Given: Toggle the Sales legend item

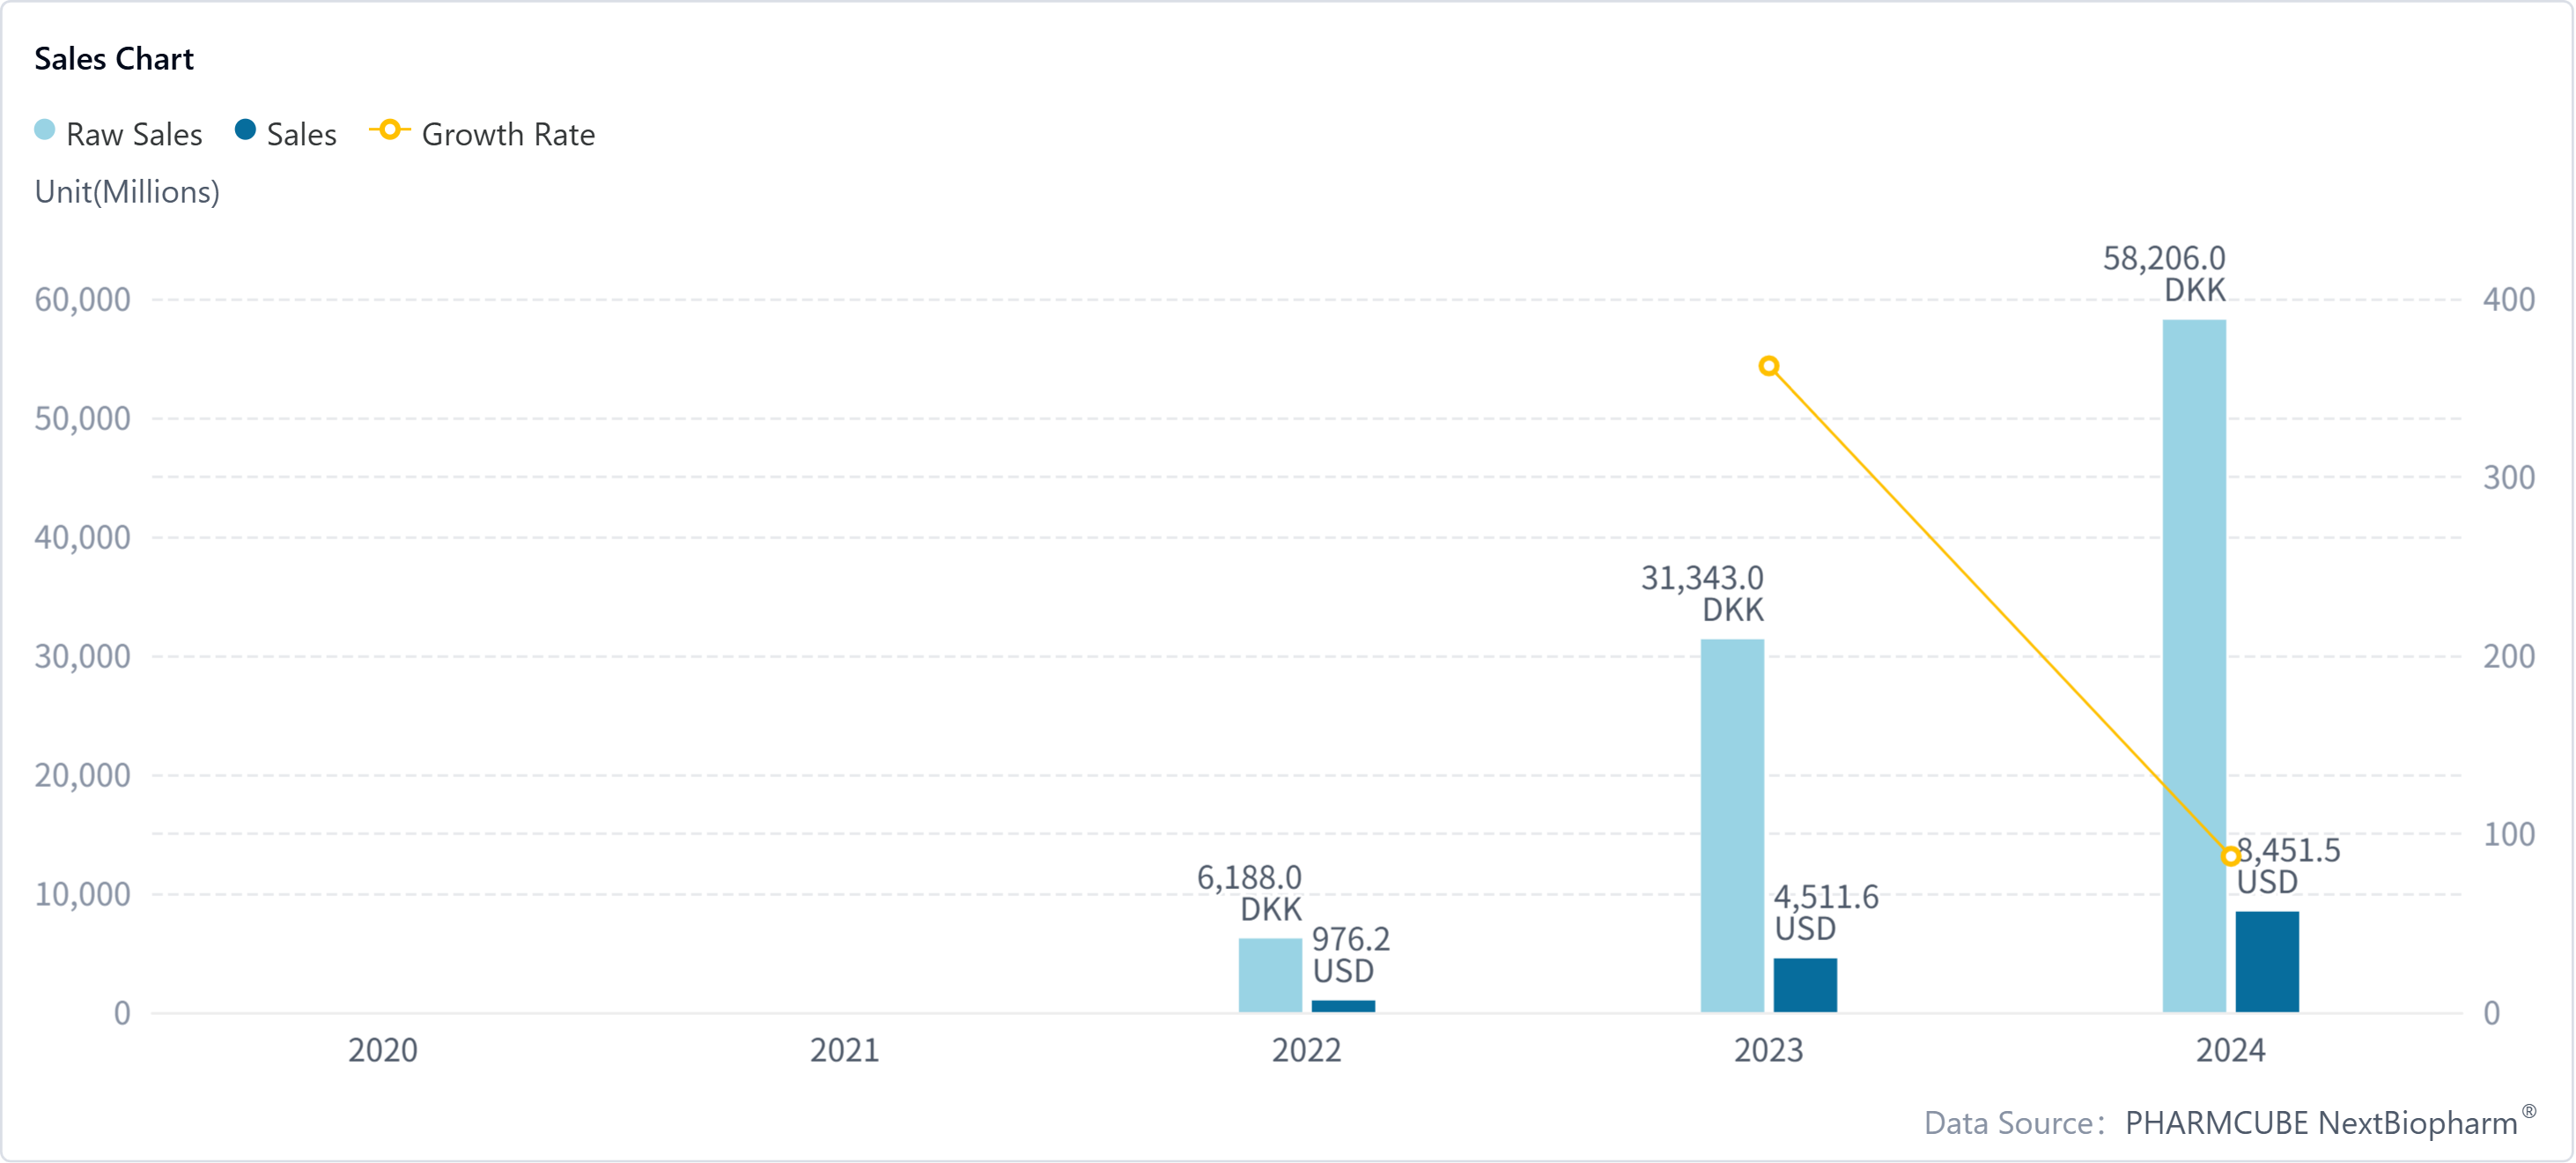Looking at the screenshot, I should pyautogui.click(x=300, y=134).
